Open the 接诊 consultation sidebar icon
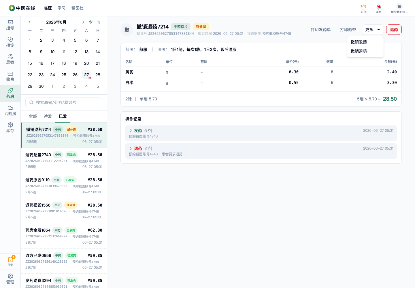415x288 pixels. point(10,42)
